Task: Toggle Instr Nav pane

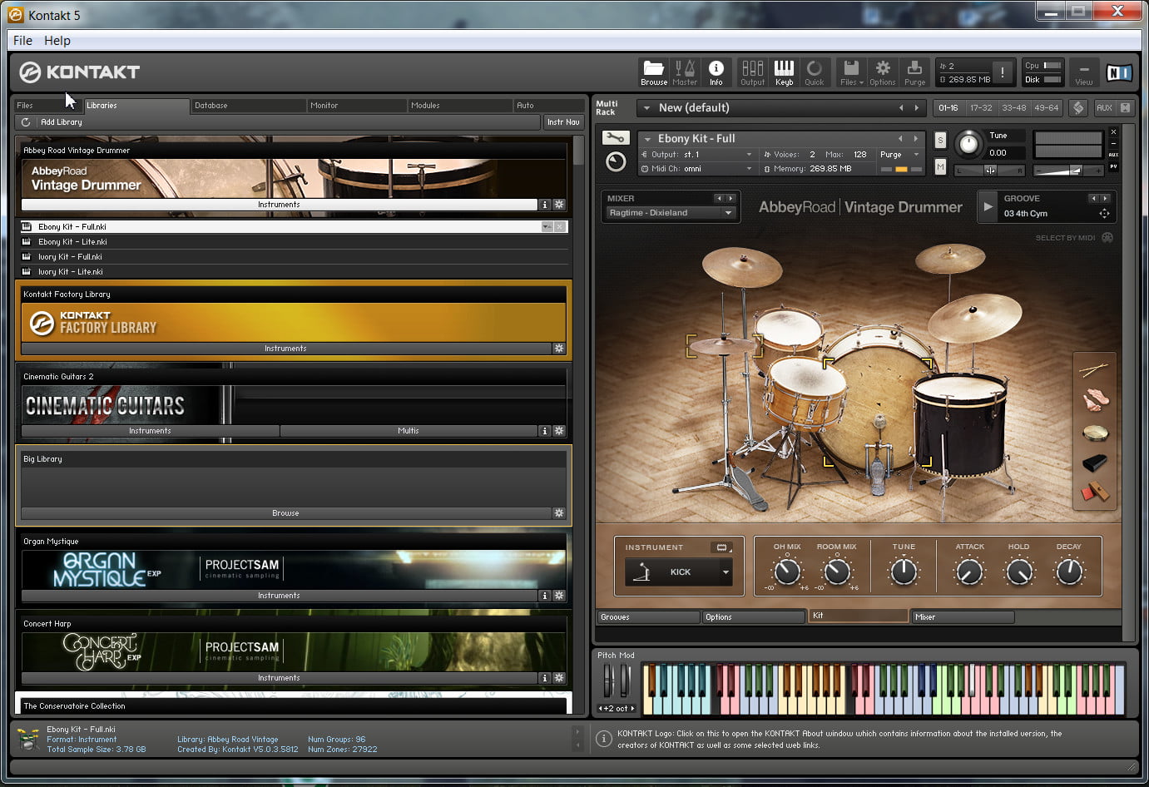Action: [x=563, y=122]
